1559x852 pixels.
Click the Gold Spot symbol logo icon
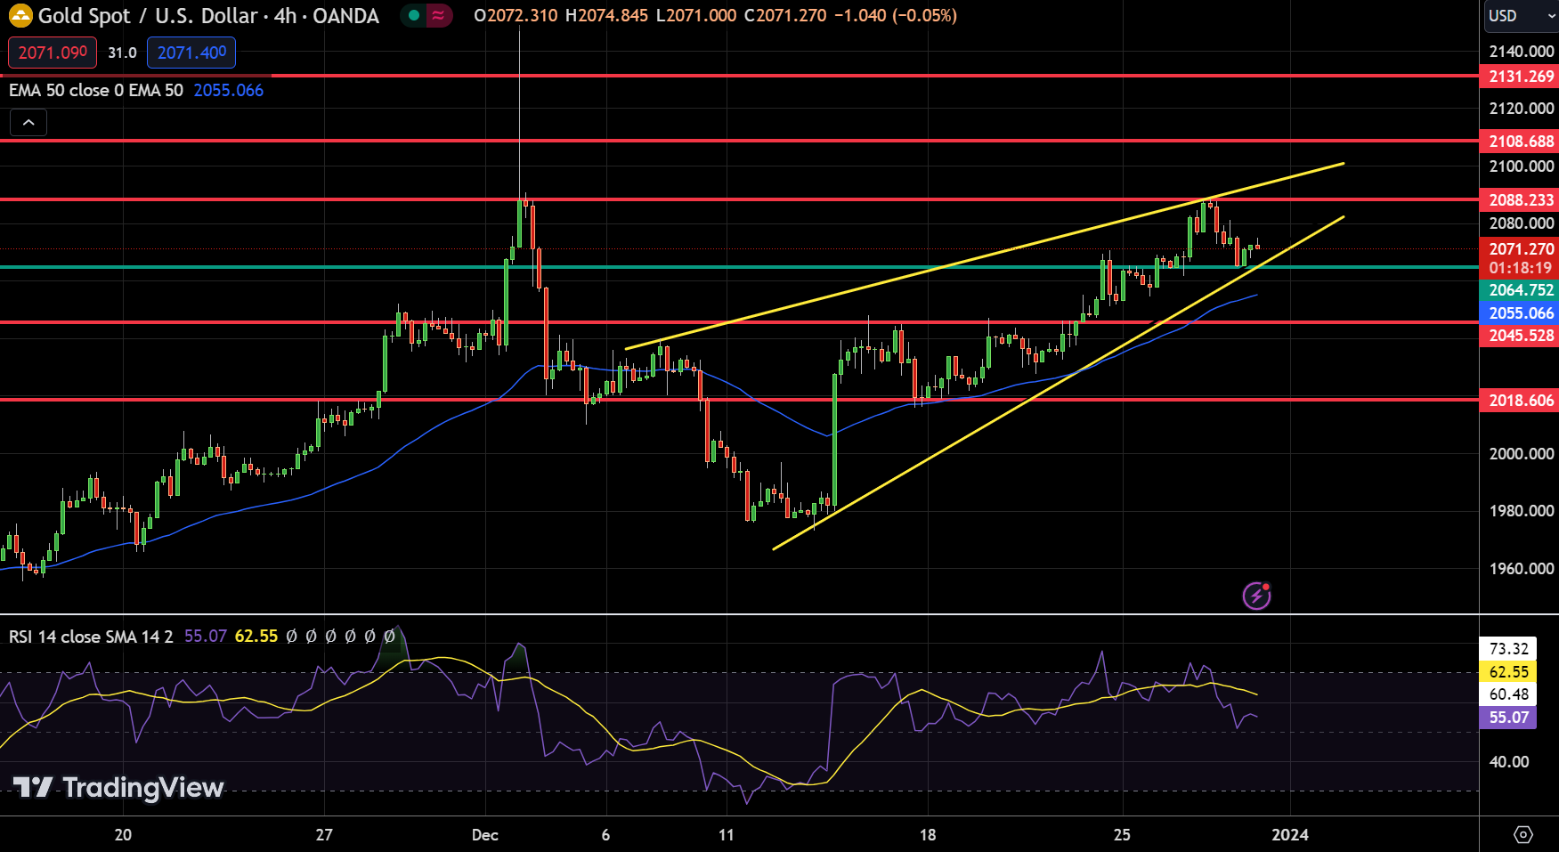20,15
